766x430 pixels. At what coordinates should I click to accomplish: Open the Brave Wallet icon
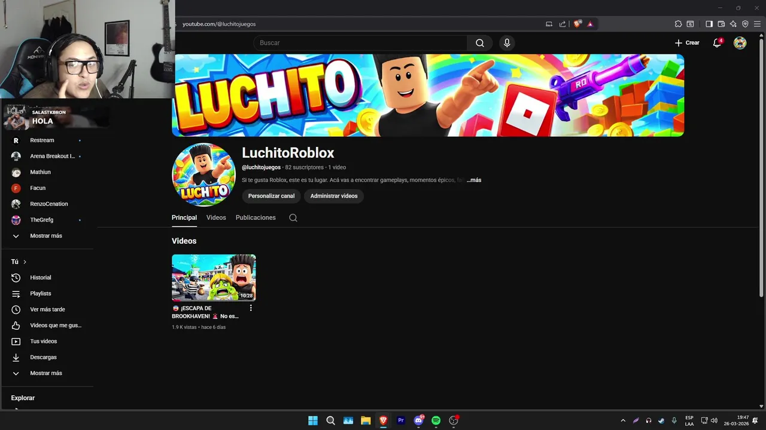(x=721, y=24)
